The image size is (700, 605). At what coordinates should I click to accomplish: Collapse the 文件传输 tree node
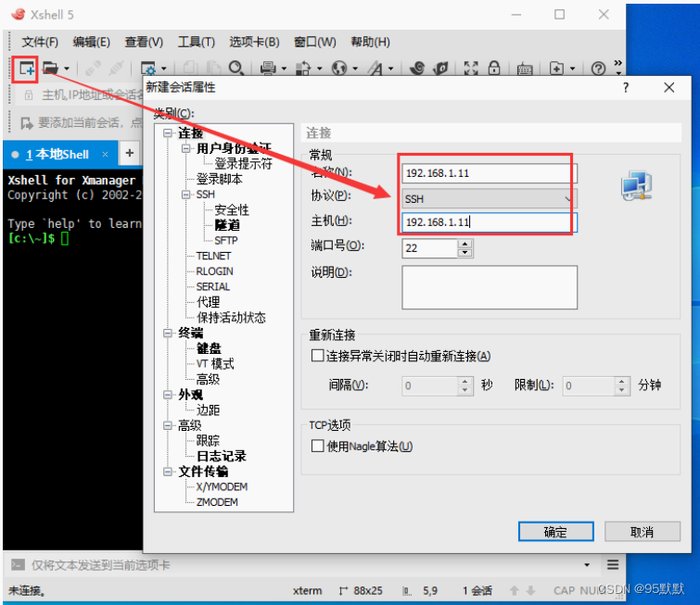[168, 472]
